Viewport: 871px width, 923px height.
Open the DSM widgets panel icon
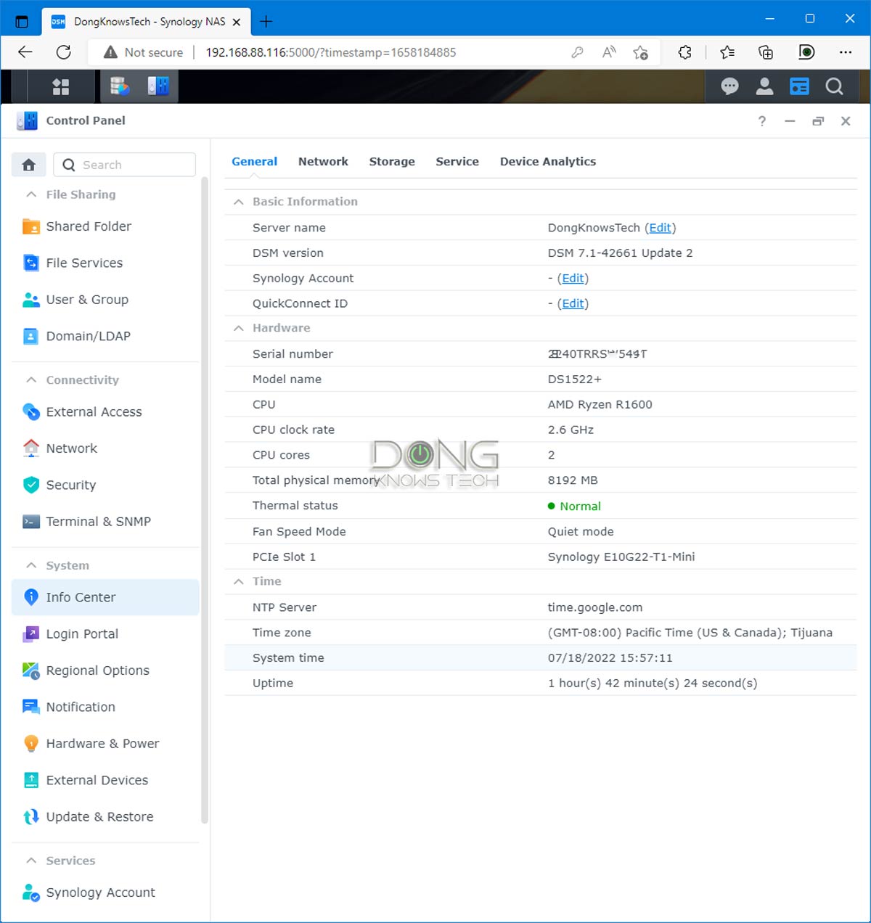pyautogui.click(x=799, y=87)
